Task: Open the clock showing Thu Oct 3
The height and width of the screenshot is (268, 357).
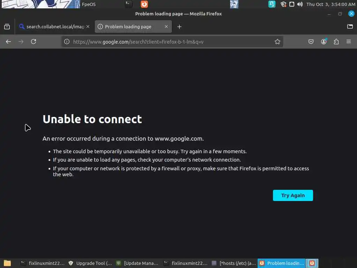Action: [x=331, y=4]
